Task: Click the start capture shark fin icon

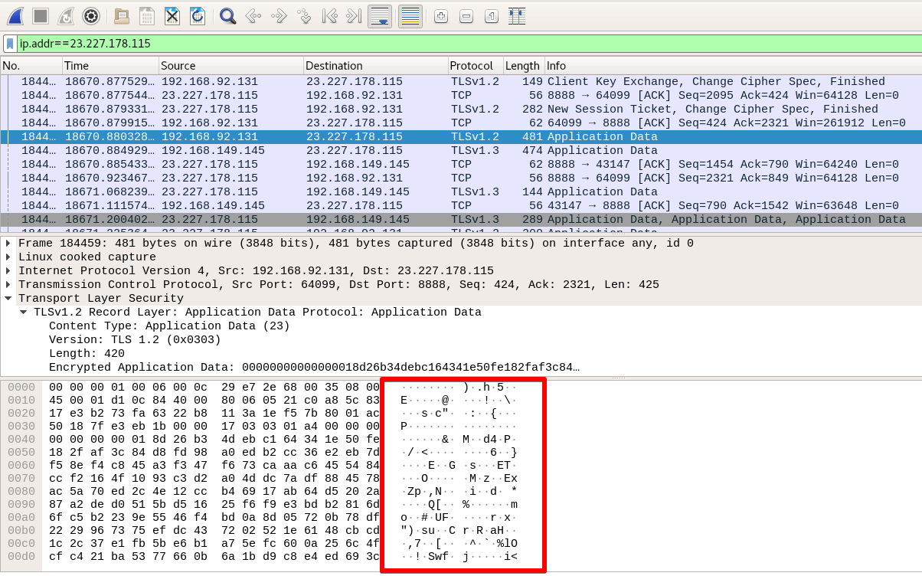Action: tap(15, 15)
